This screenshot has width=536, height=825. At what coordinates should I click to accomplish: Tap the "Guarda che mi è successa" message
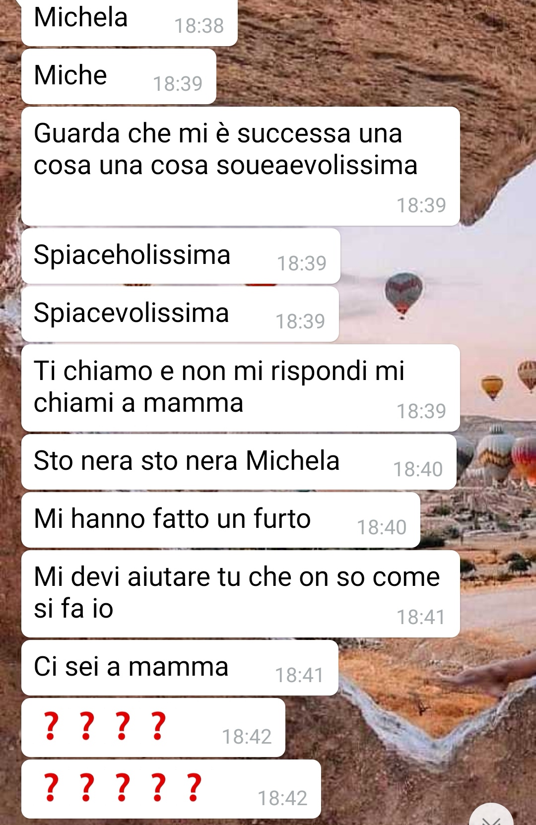[240, 166]
